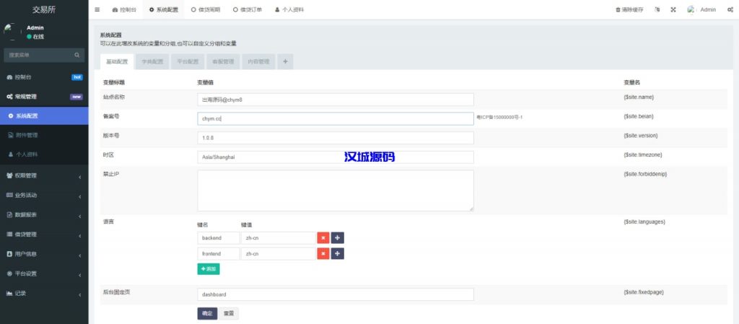The image size is (739, 324).
Task: Open the 控制台 tab in top bar
Action: coord(124,10)
